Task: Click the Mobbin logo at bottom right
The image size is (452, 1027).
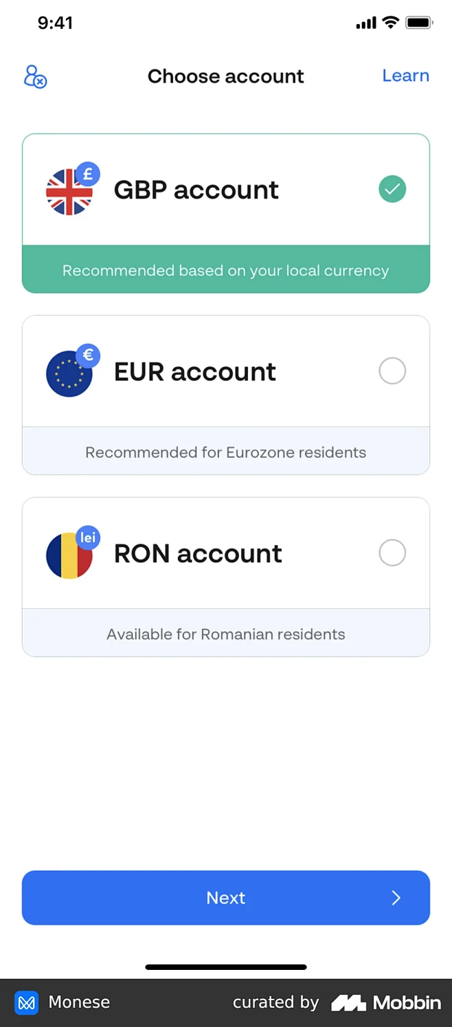Action: 387,1003
